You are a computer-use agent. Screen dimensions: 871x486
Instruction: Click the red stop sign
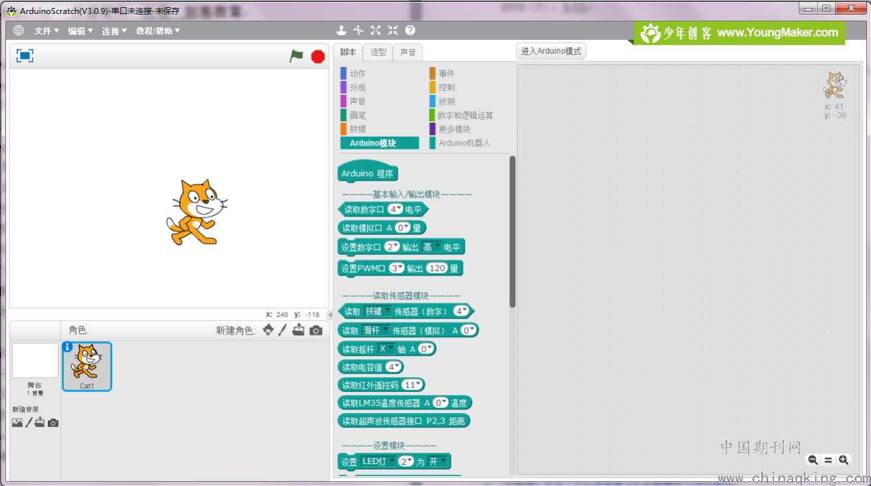[318, 56]
